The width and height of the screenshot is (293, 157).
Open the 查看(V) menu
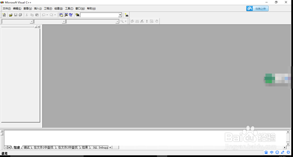point(28,8)
